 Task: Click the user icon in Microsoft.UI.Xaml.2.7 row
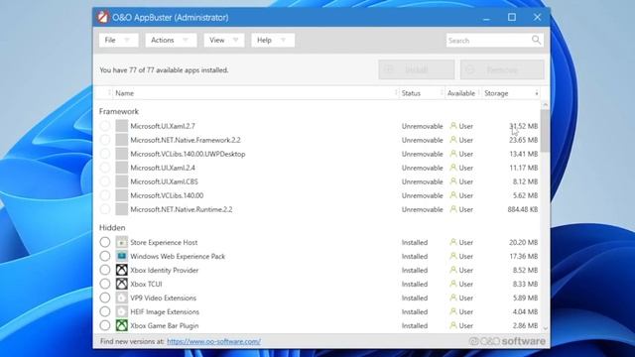click(x=453, y=126)
